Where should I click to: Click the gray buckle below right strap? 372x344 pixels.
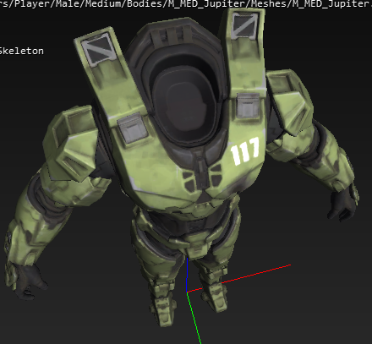coord(248,106)
